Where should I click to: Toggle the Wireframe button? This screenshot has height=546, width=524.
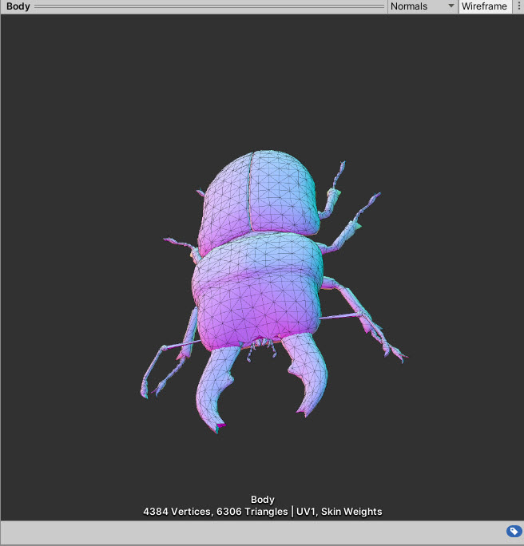click(485, 6)
